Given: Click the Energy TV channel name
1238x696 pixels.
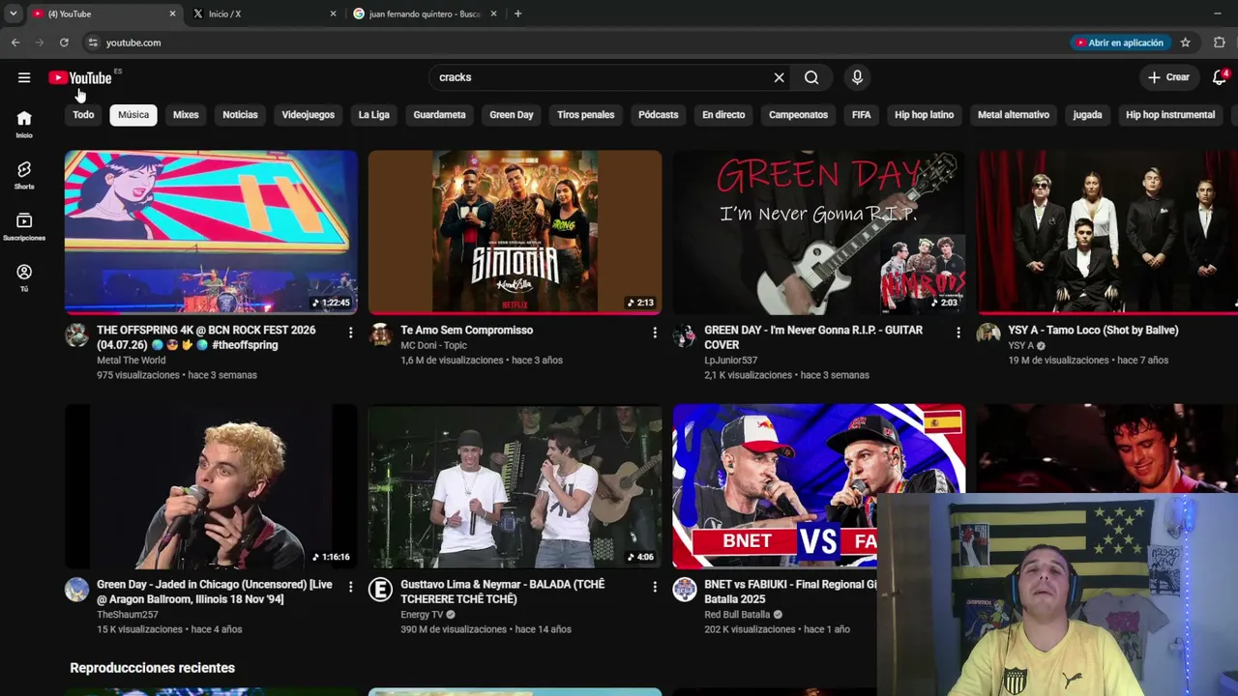Looking at the screenshot, I should tap(422, 615).
